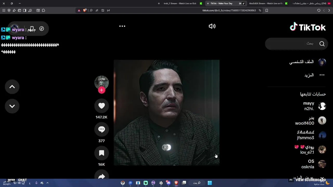The width and height of the screenshot is (333, 187).
Task: Show hidden tray icons chevron
Action: point(47,183)
